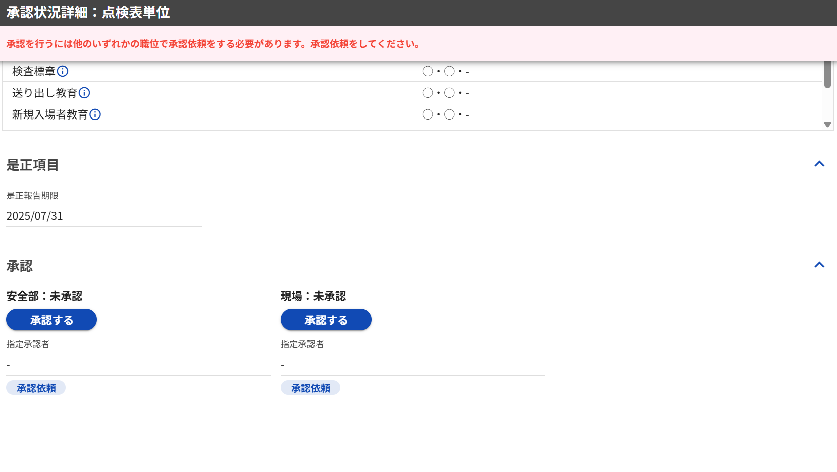Click the 是正報告期限 date field
The image size is (837, 472).
103,216
